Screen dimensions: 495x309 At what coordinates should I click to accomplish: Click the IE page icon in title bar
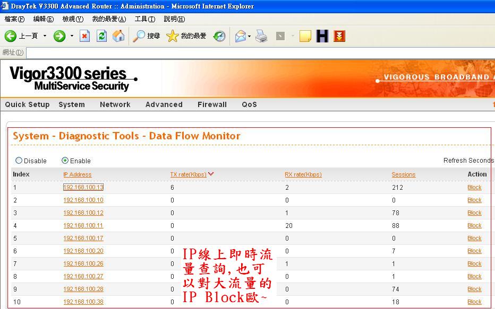click(x=5, y=6)
